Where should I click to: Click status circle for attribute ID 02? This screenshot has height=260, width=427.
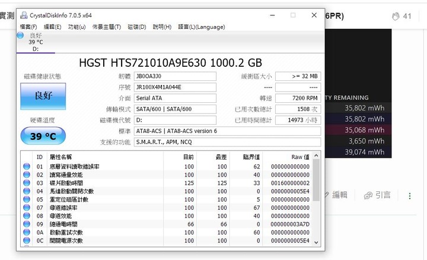(27, 174)
